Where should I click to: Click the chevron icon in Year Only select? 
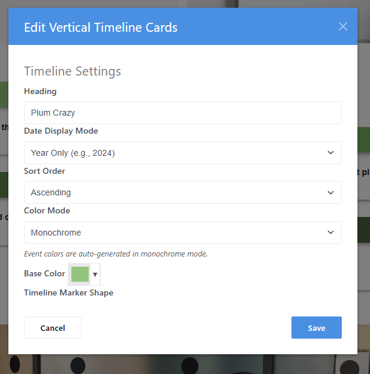pyautogui.click(x=330, y=153)
